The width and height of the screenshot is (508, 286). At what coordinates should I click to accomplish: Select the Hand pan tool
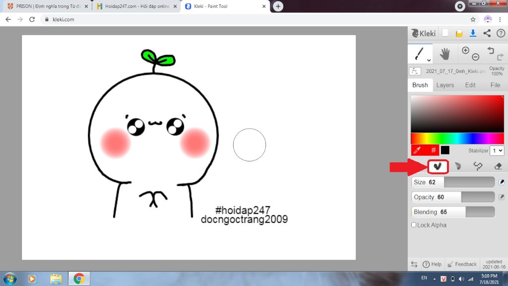point(445,54)
